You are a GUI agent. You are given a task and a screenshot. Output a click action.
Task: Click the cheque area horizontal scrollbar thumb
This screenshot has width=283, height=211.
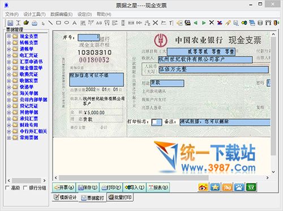tap(134, 178)
